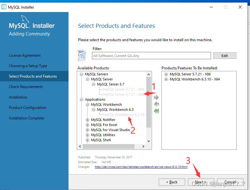The image size is (250, 190).
Task: Expand the MySQL Notifier node
Action: pyautogui.click(x=87, y=120)
